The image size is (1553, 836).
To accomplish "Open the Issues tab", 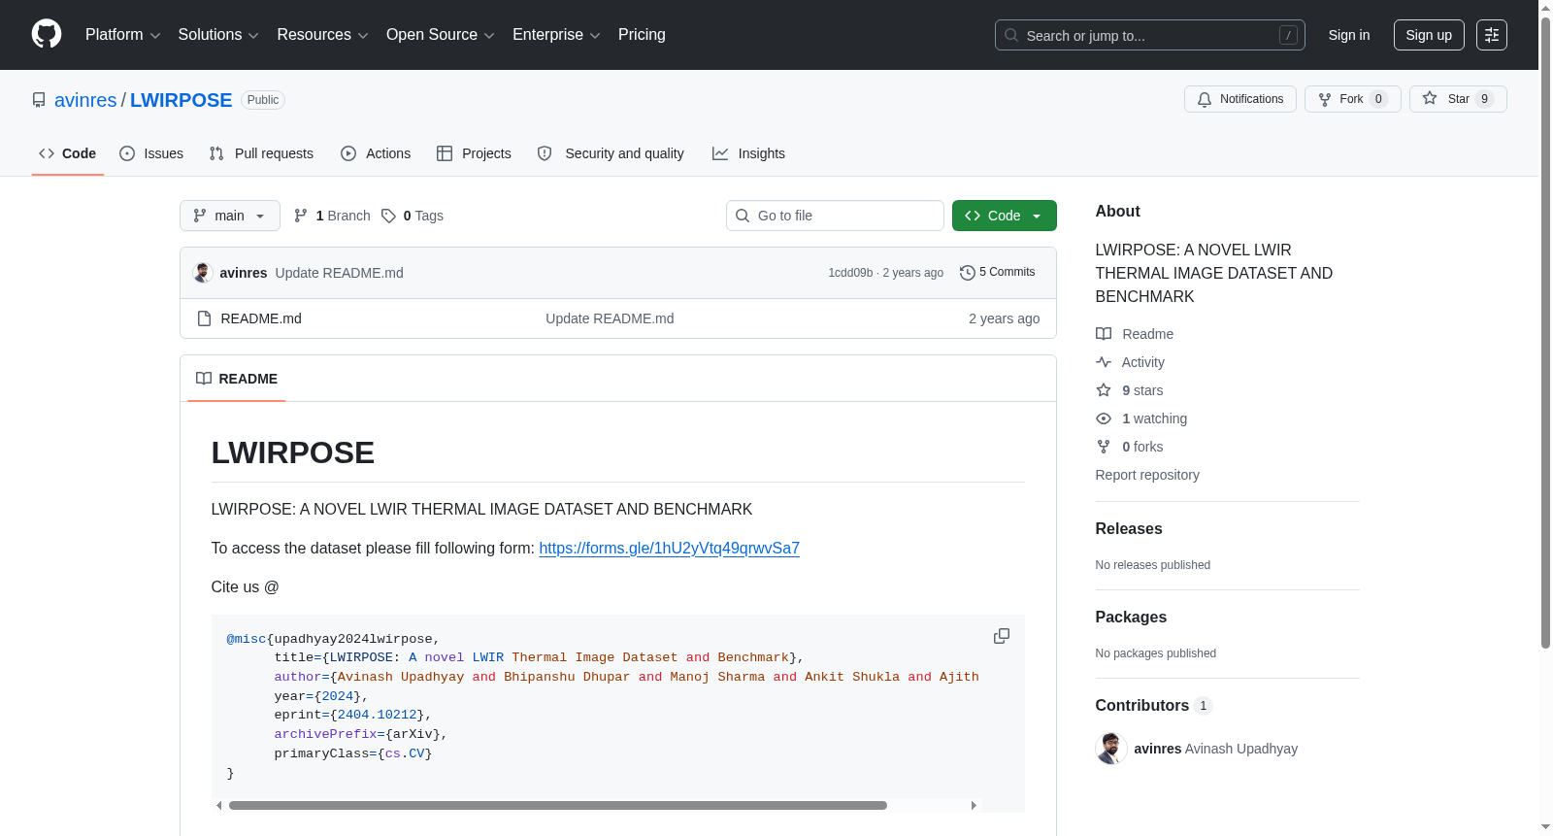I will [x=151, y=153].
